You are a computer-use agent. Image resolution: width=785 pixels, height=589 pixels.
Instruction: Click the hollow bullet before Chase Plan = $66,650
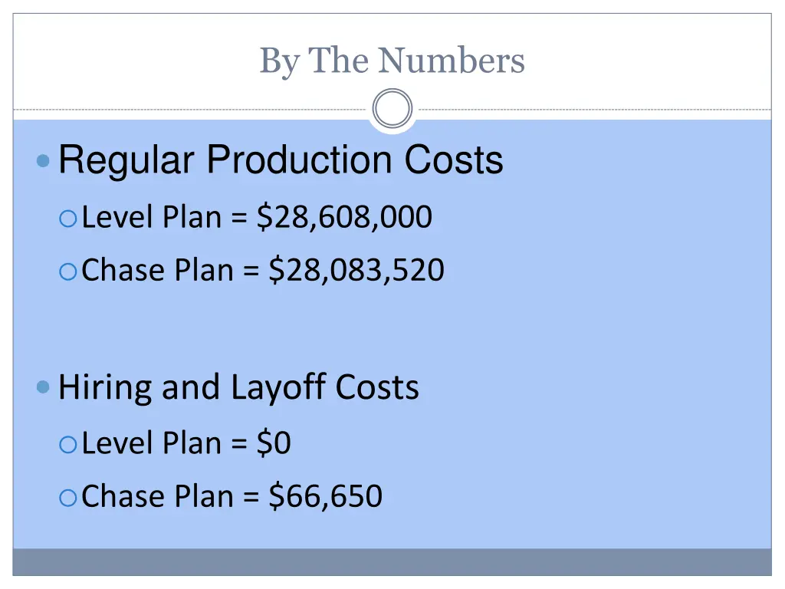[x=67, y=498]
